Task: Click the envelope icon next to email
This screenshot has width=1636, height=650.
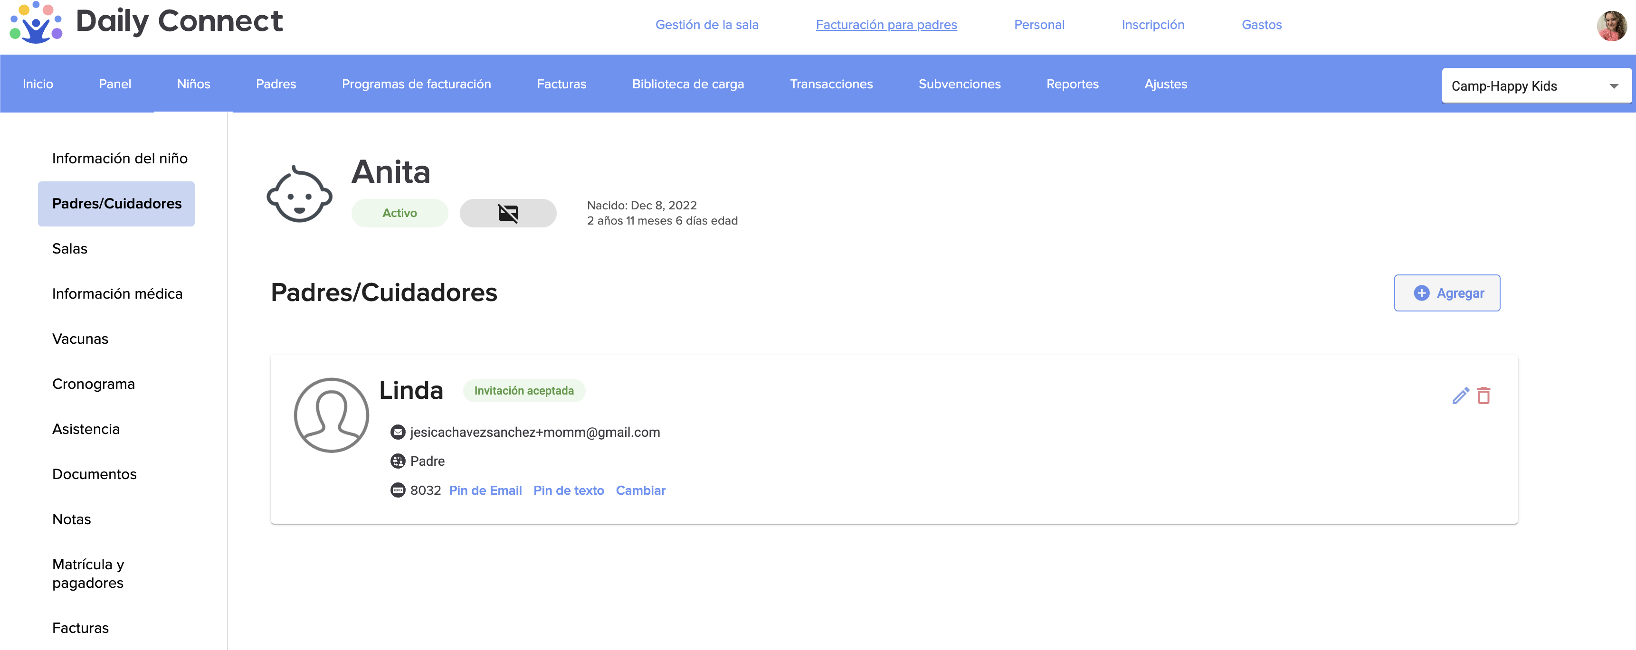Action: pos(398,432)
